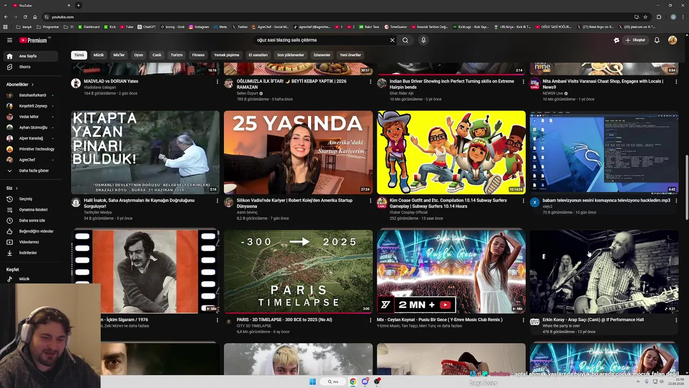Expand Daha fazla göster subscriptions
This screenshot has width=689, height=388.
31,170
